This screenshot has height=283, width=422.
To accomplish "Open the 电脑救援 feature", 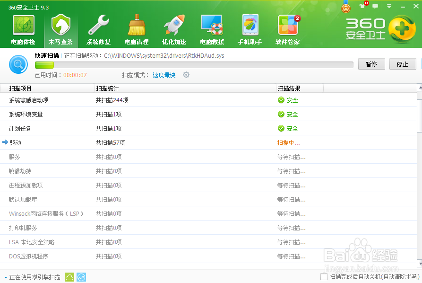I will click(212, 28).
